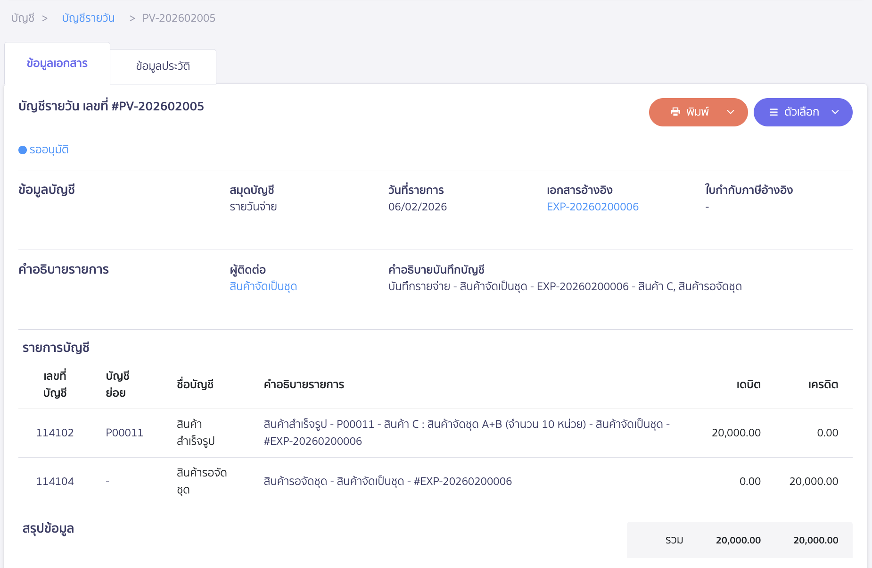Click sub-account P00011 in the table
This screenshot has height=568, width=872.
[x=124, y=432]
